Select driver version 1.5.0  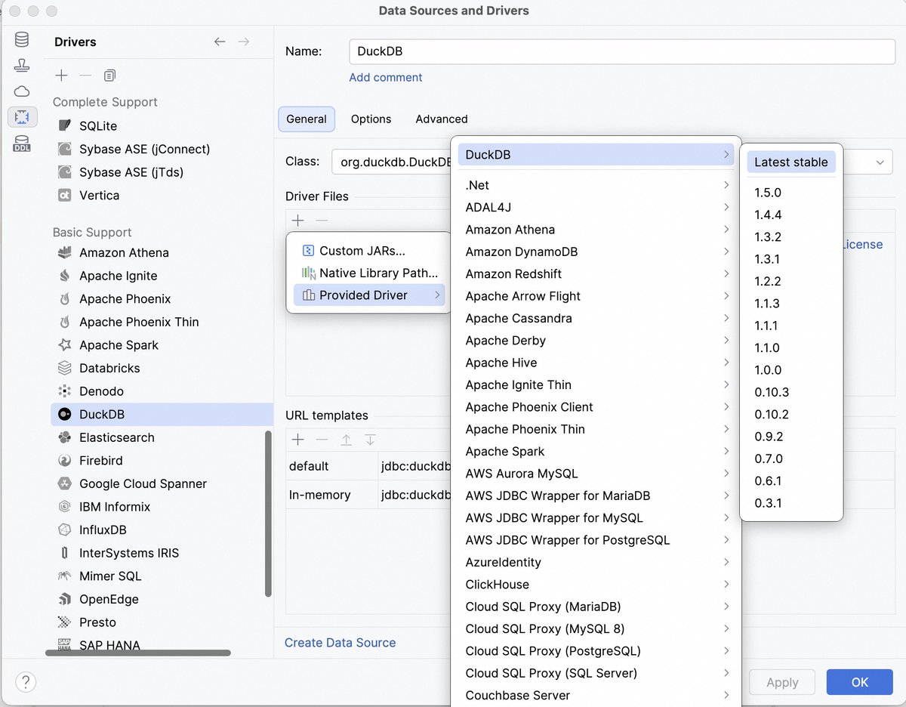pyautogui.click(x=791, y=193)
